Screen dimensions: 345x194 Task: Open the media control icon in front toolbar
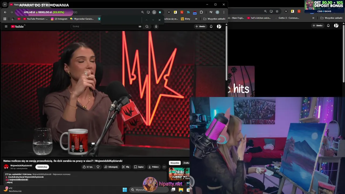click(211, 12)
